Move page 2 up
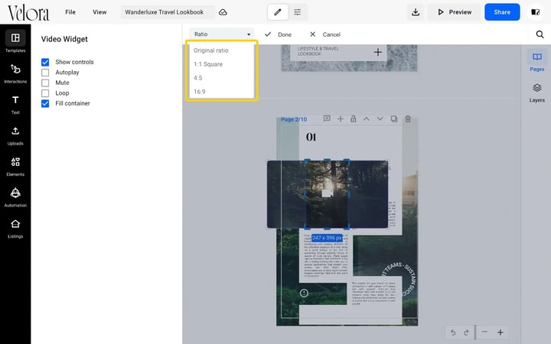The image size is (551, 344). click(366, 119)
